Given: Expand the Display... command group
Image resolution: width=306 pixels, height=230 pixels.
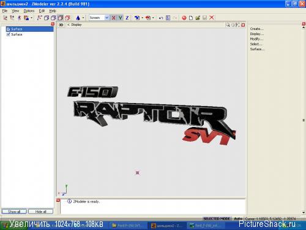Looking at the screenshot, I should pos(257,34).
